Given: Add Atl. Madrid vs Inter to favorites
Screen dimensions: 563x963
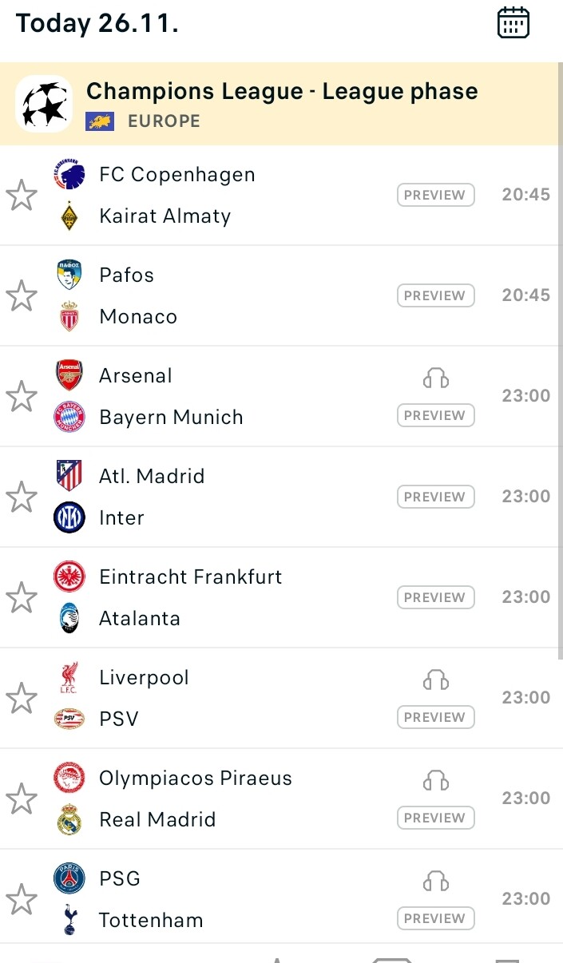Looking at the screenshot, I should (x=22, y=497).
